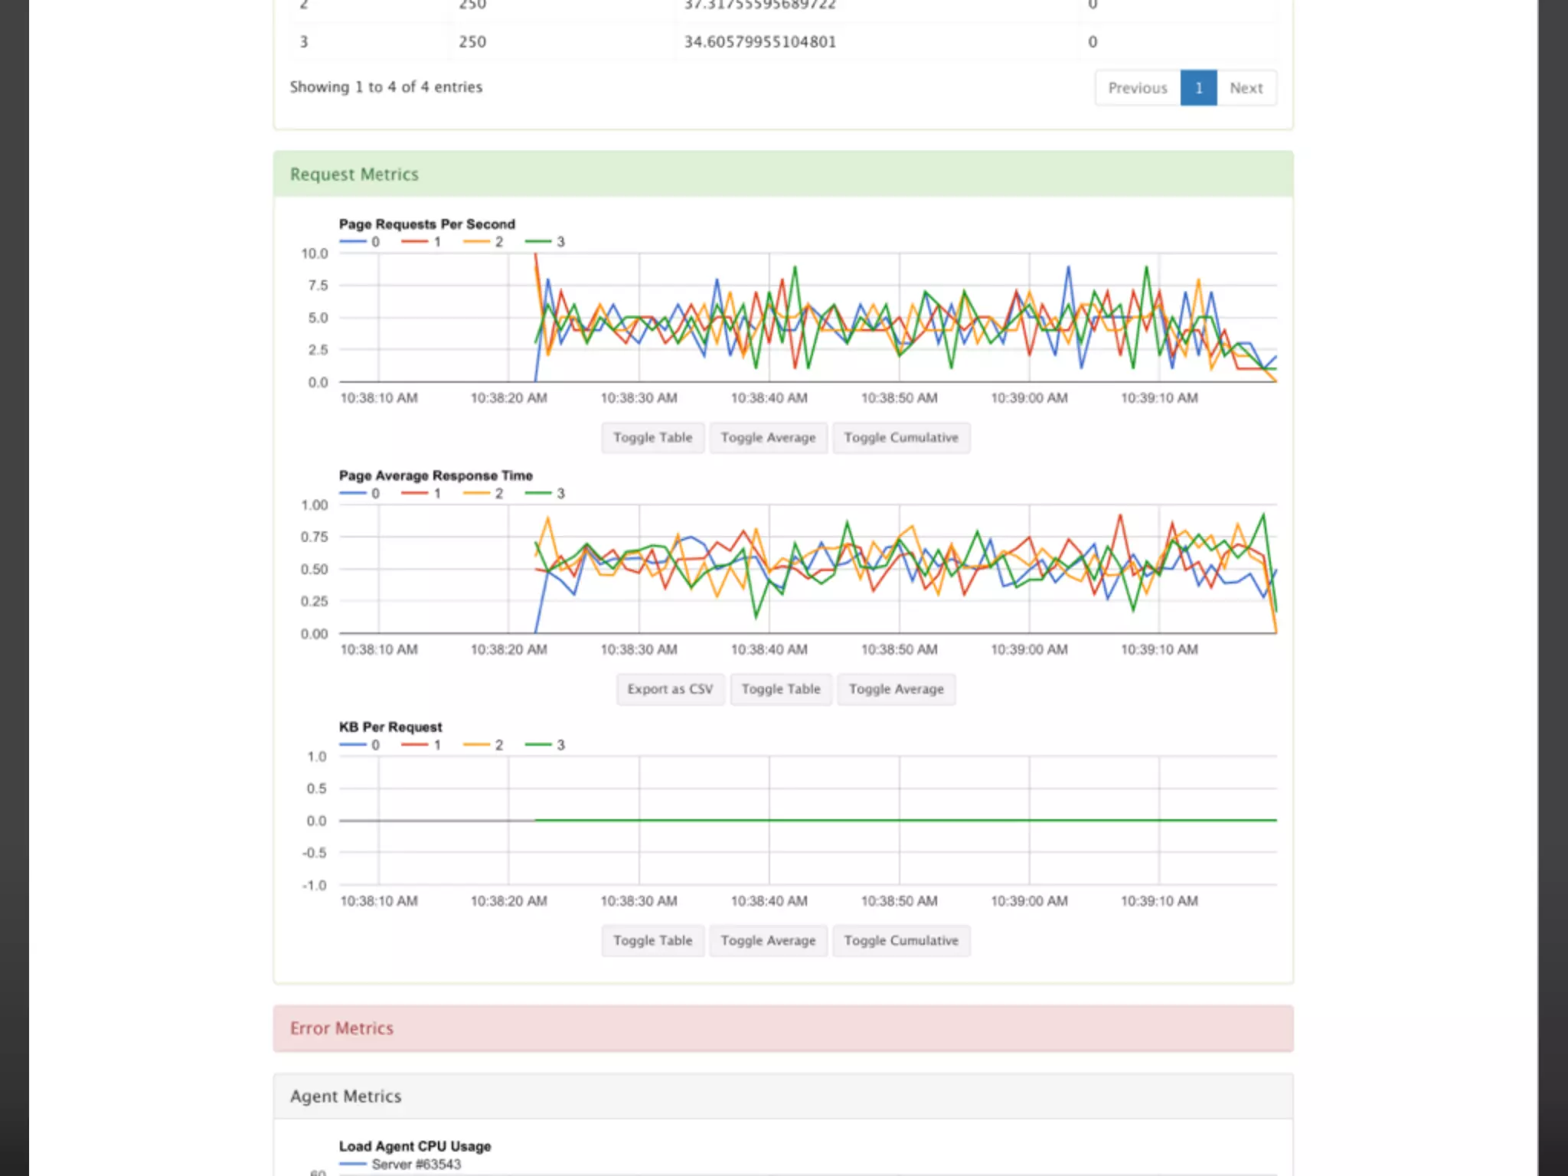Expand the Error Metrics panel header
The width and height of the screenshot is (1568, 1176).
[341, 1028]
